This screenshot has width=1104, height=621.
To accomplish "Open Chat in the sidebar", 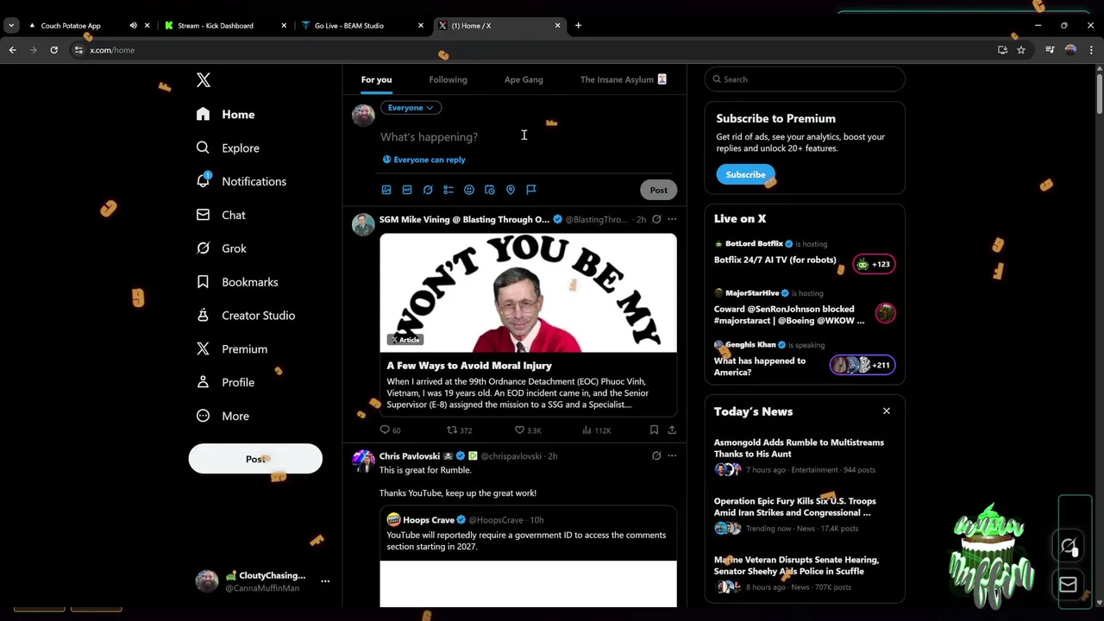I will pyautogui.click(x=220, y=215).
